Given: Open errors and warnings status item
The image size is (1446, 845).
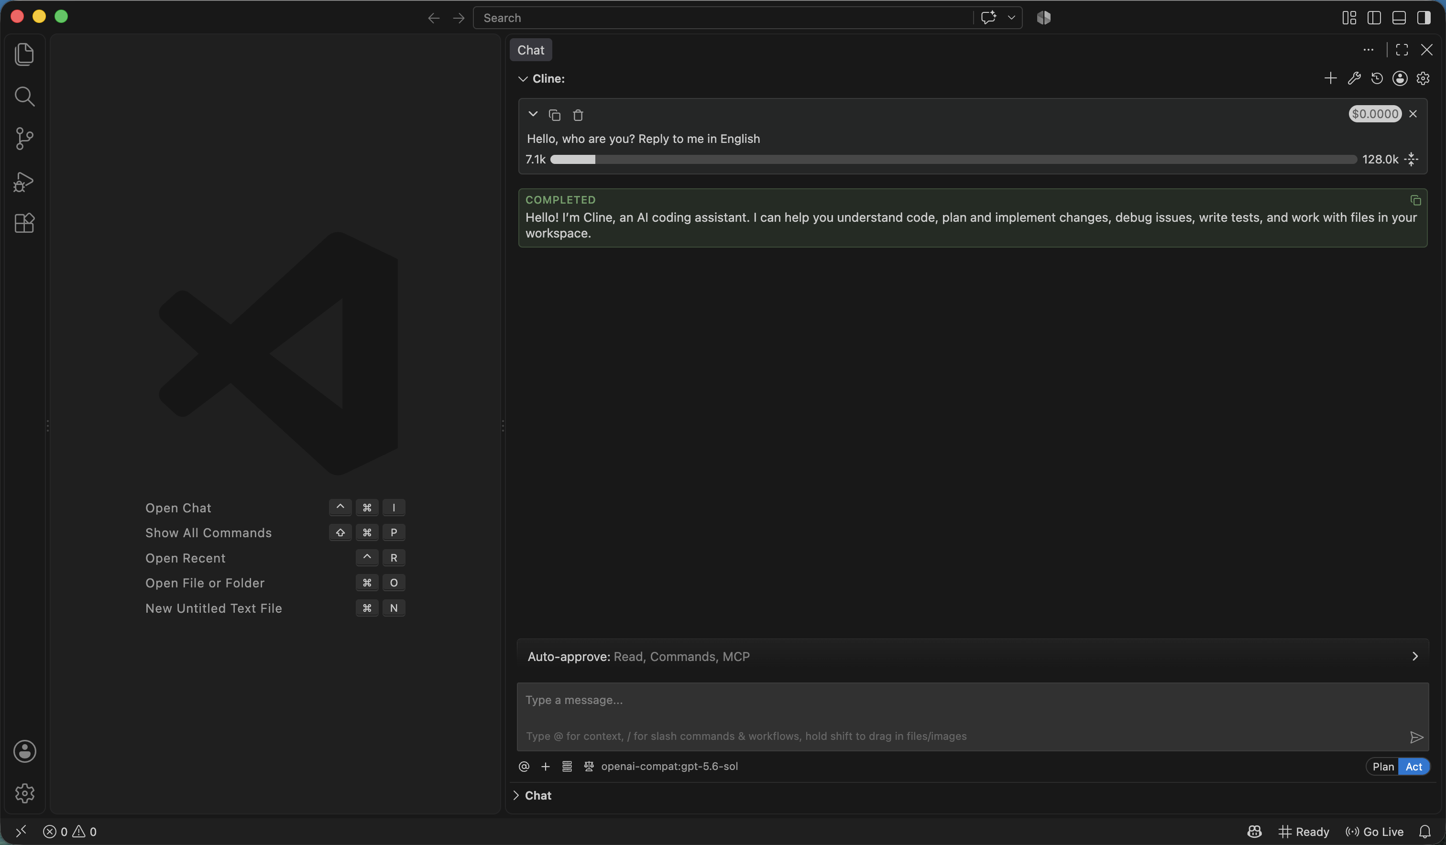Looking at the screenshot, I should point(69,832).
